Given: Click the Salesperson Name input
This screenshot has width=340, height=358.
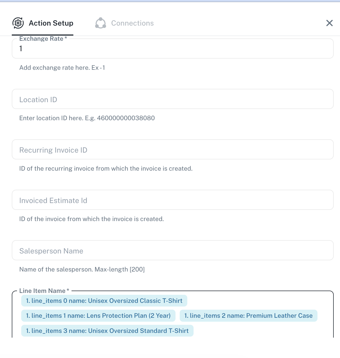Looking at the screenshot, I should tap(172, 251).
